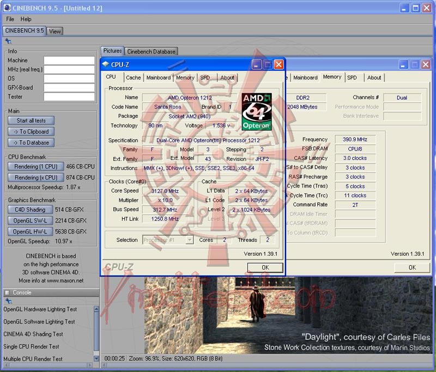Click the memory Frequency value 390.9 MHz
This screenshot has width=436, height=372.
355,140
